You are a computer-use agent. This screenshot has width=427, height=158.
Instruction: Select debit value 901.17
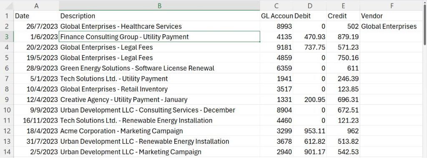310,152
